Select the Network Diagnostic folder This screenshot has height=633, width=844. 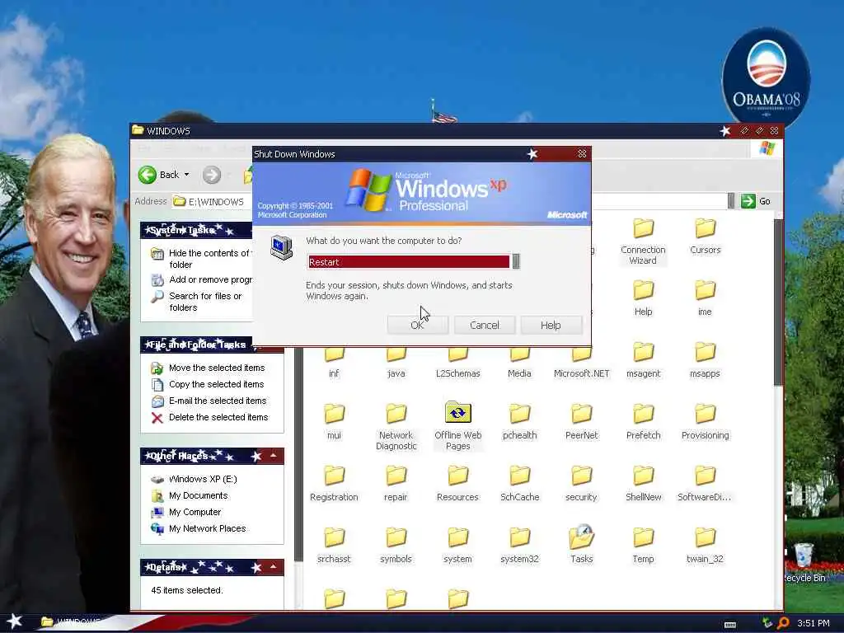tap(396, 427)
